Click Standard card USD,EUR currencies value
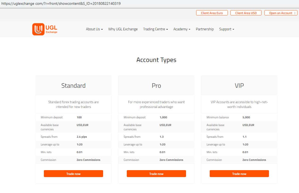The image size is (299, 193). [x=82, y=125]
